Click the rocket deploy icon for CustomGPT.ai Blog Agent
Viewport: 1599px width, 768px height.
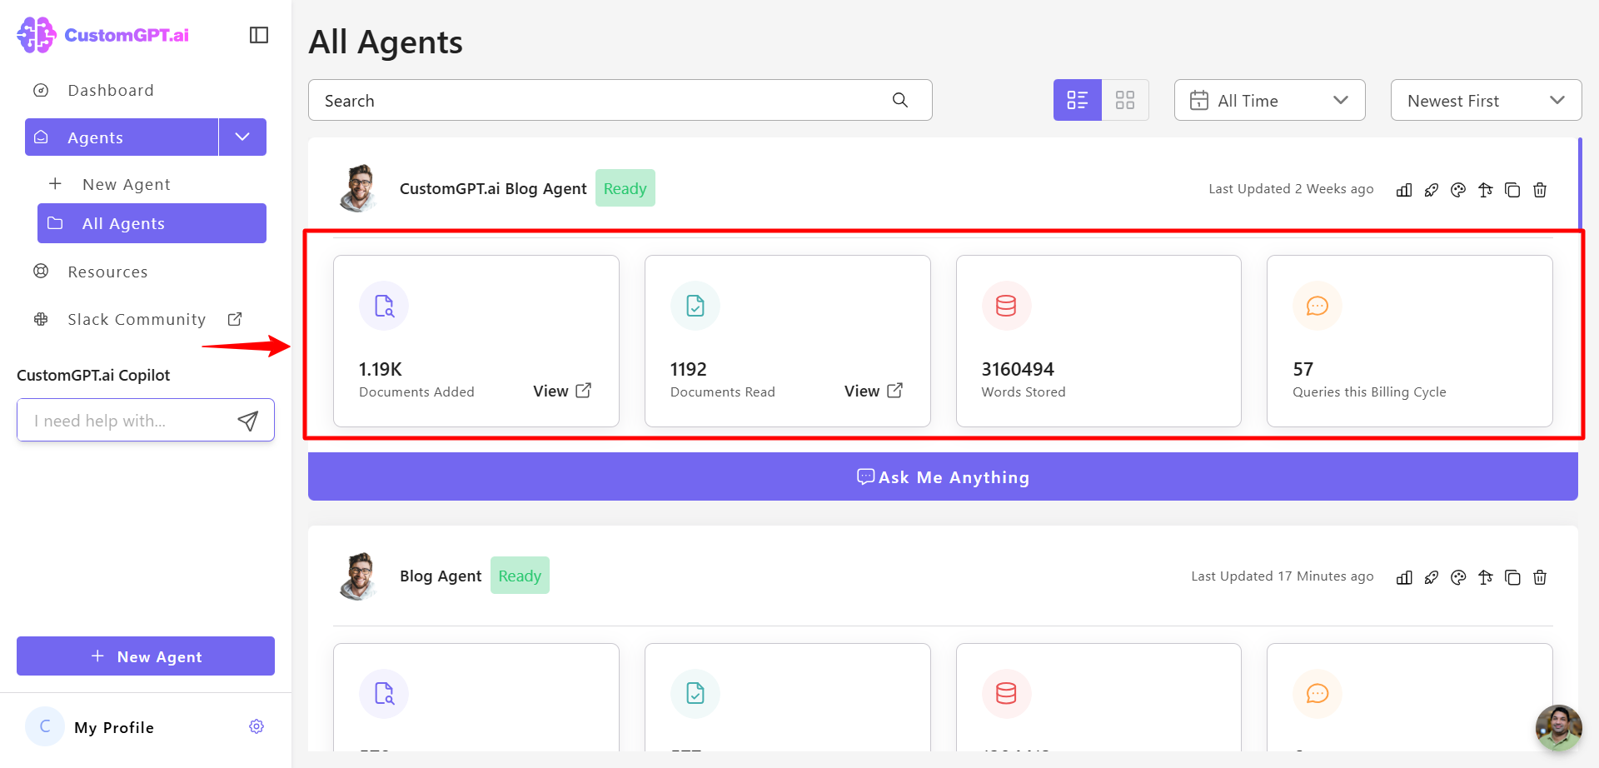coord(1432,190)
